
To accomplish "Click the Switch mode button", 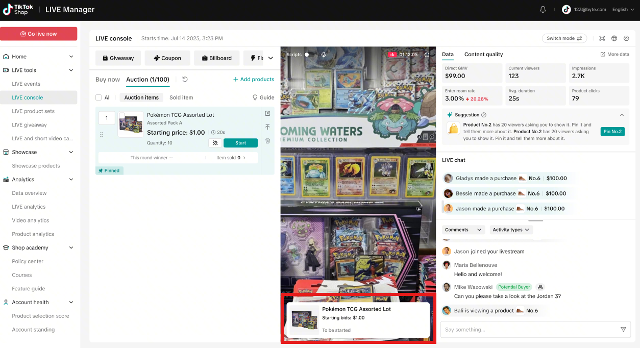I will click(x=564, y=38).
